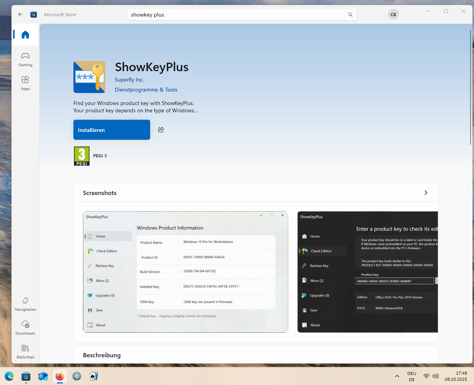The width and height of the screenshot is (474, 385).
Task: Go to Microsoft Store Home icon
Action: click(x=25, y=35)
